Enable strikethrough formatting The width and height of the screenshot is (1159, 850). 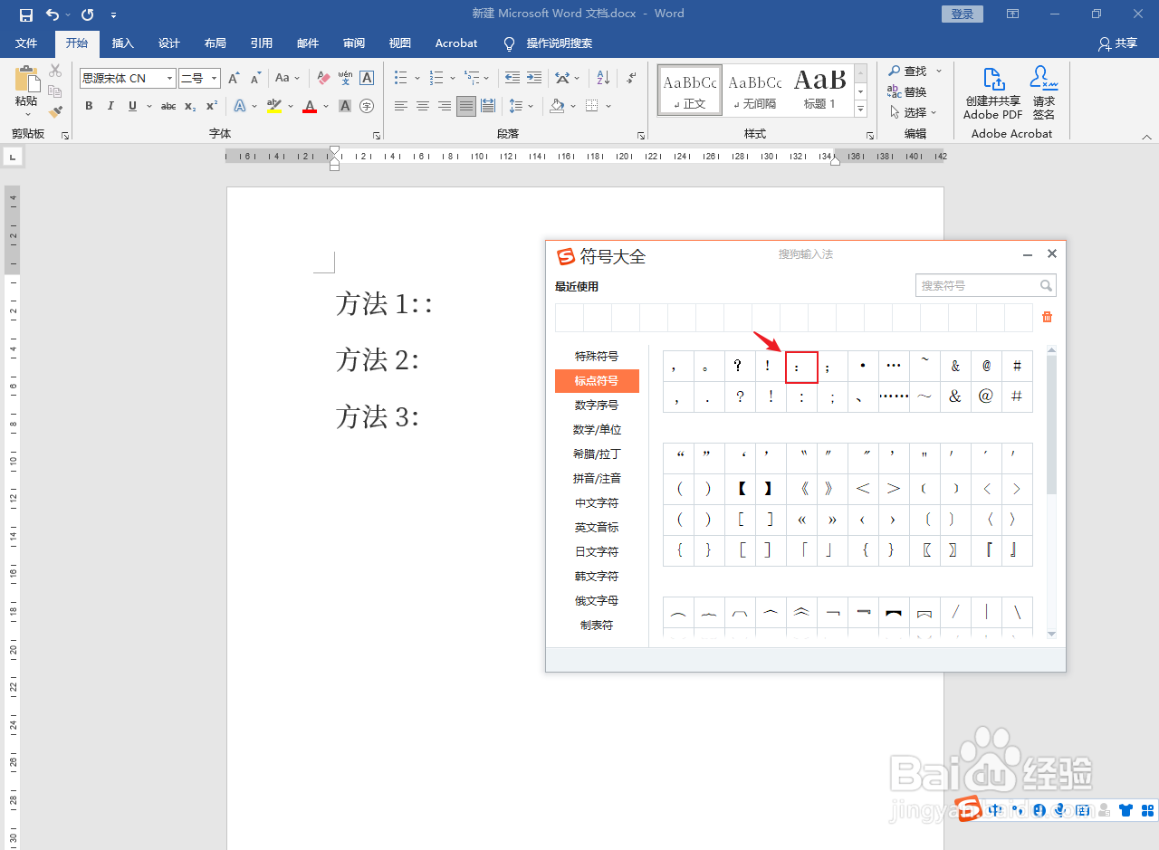click(168, 106)
